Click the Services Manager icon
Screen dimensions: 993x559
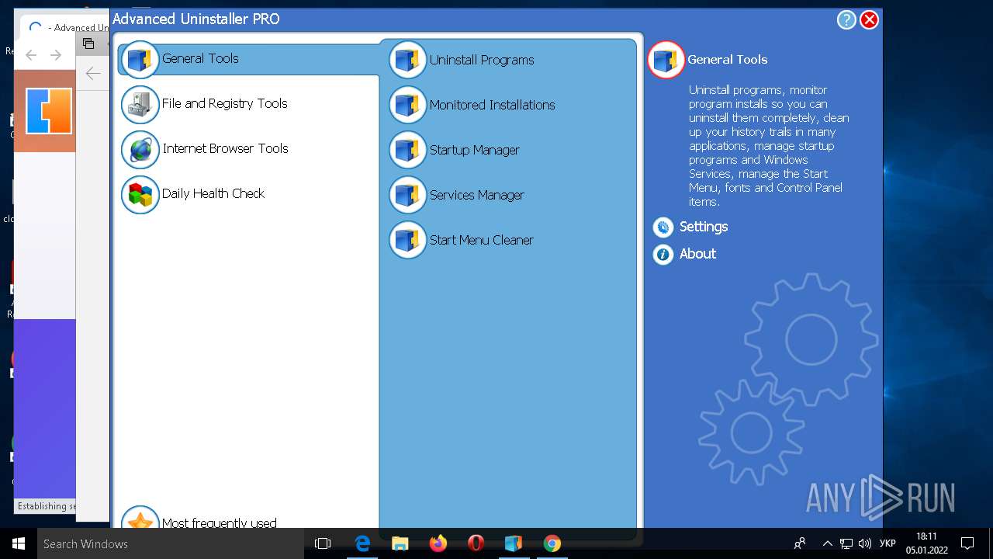(x=407, y=196)
